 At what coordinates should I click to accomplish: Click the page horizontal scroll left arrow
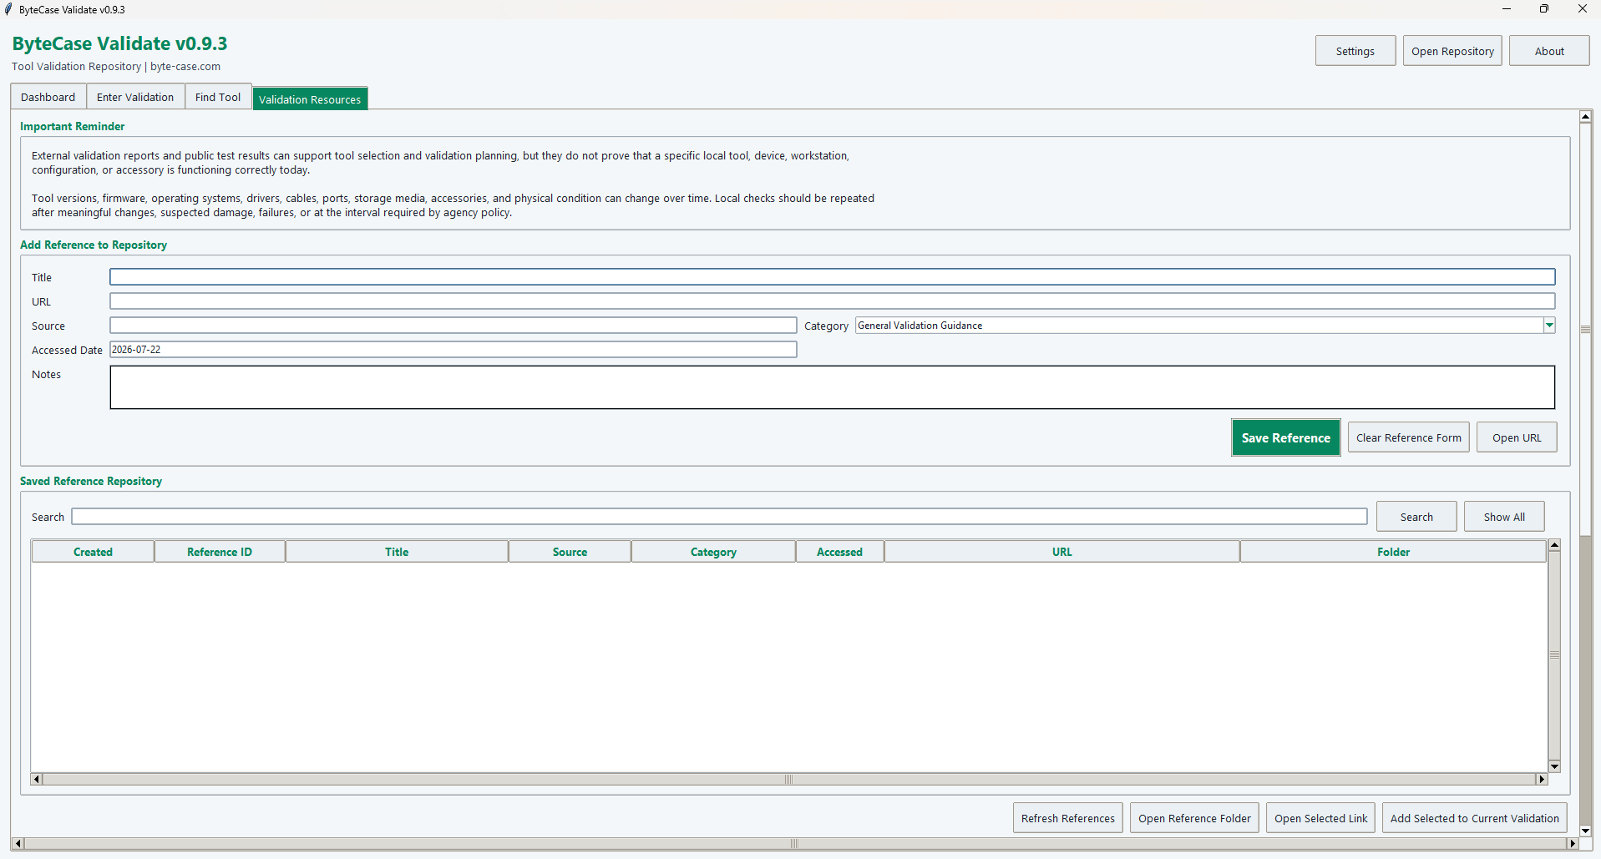click(18, 843)
